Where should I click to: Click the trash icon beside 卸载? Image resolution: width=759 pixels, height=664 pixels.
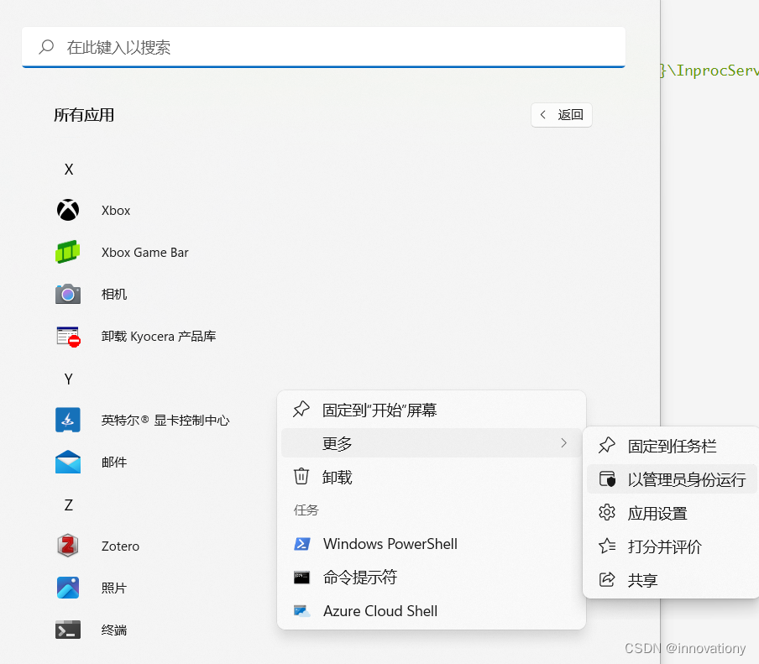[301, 476]
